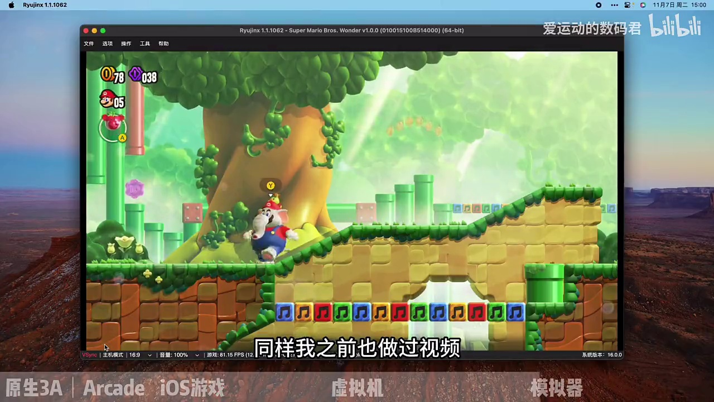Open the 文件 menu in Ryujinx
Screen dimensions: 714x402
click(x=89, y=44)
